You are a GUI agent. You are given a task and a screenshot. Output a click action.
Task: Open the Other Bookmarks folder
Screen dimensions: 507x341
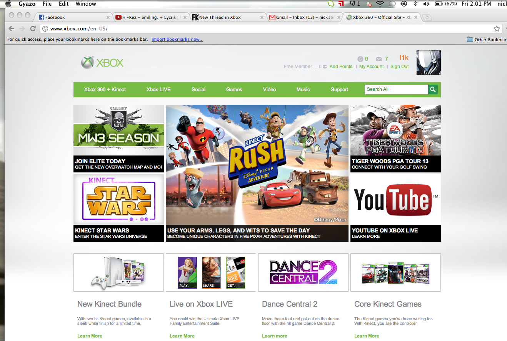(x=487, y=39)
